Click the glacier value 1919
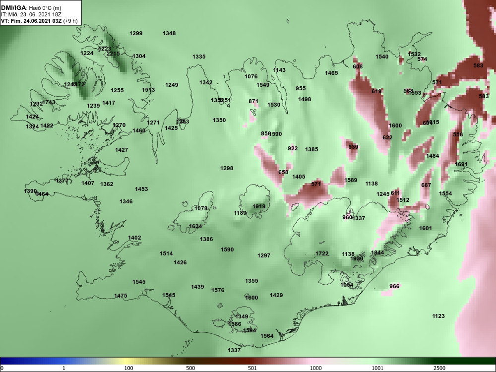This screenshot has height=372, width=496. (x=259, y=206)
